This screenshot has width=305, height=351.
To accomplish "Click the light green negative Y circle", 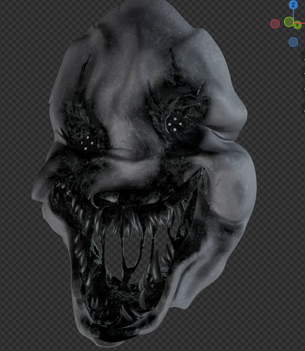I will [x=289, y=21].
